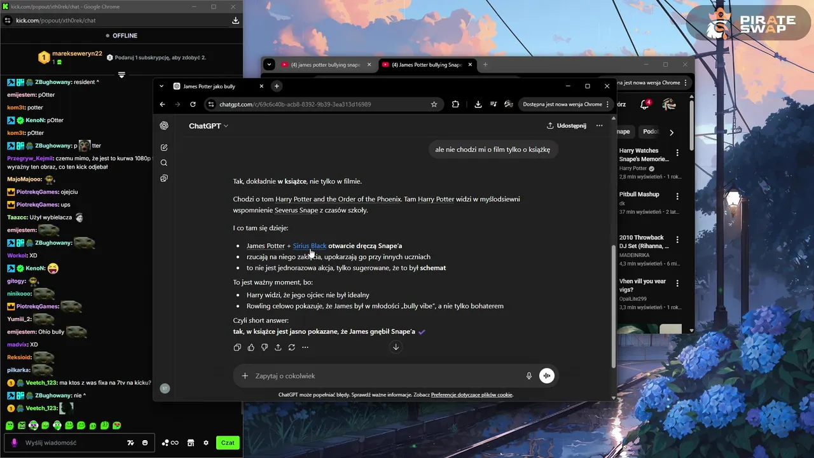
Task: Click ChatGPT address bar URL
Action: tap(295, 104)
